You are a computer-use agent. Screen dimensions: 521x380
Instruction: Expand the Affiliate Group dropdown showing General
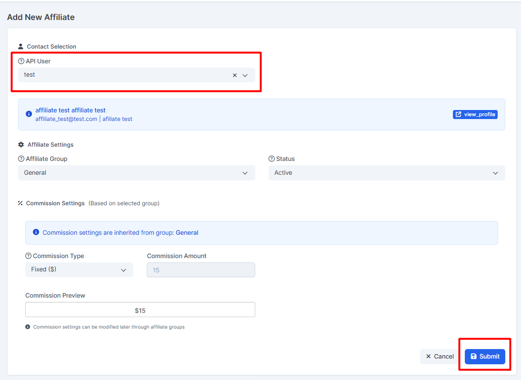click(x=136, y=173)
